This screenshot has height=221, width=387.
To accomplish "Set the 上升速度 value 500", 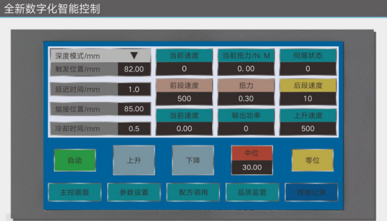I will tap(308, 129).
